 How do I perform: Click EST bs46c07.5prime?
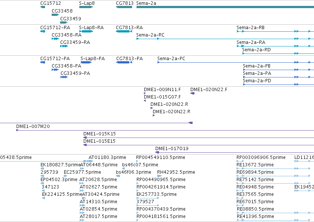pos(123,169)
